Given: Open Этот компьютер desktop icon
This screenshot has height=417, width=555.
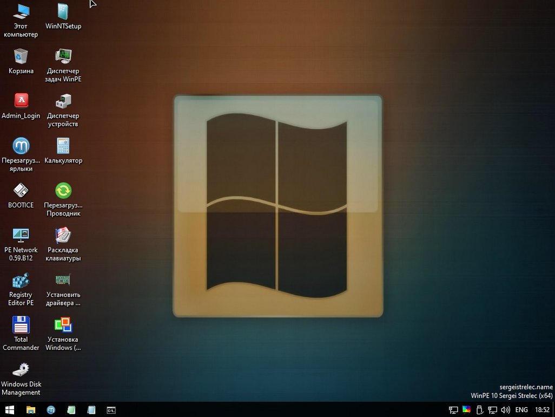Looking at the screenshot, I should (x=21, y=12).
